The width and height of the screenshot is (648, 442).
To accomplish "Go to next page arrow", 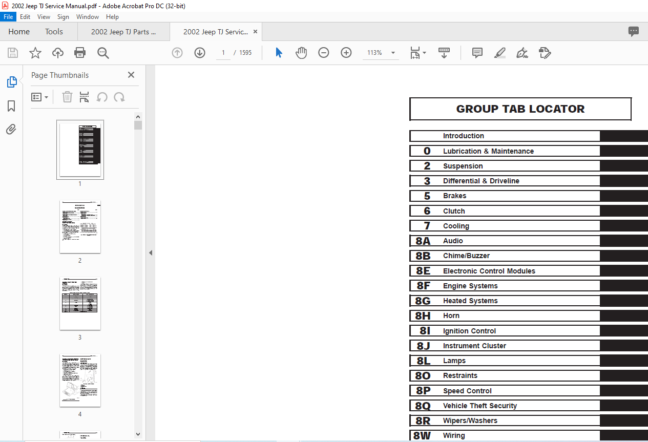I will [200, 53].
